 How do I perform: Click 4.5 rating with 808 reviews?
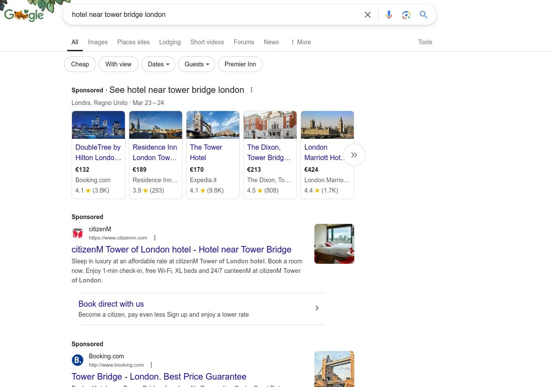point(263,190)
